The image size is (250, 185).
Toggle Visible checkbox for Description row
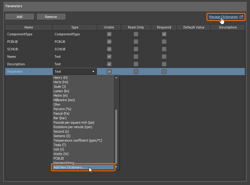(x=109, y=64)
